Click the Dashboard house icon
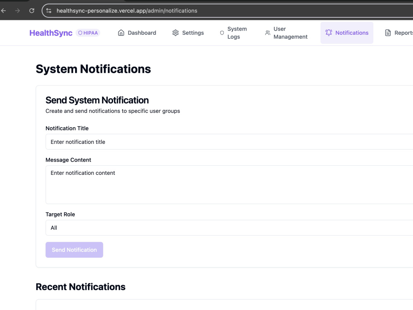The width and height of the screenshot is (413, 310). click(121, 33)
